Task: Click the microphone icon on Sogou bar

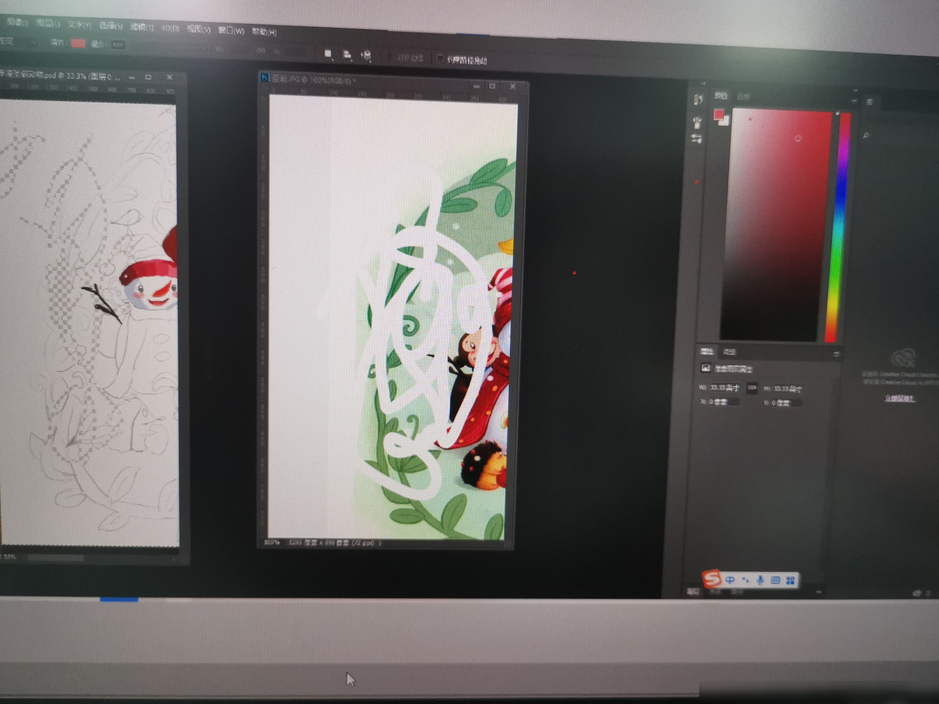Action: click(760, 580)
